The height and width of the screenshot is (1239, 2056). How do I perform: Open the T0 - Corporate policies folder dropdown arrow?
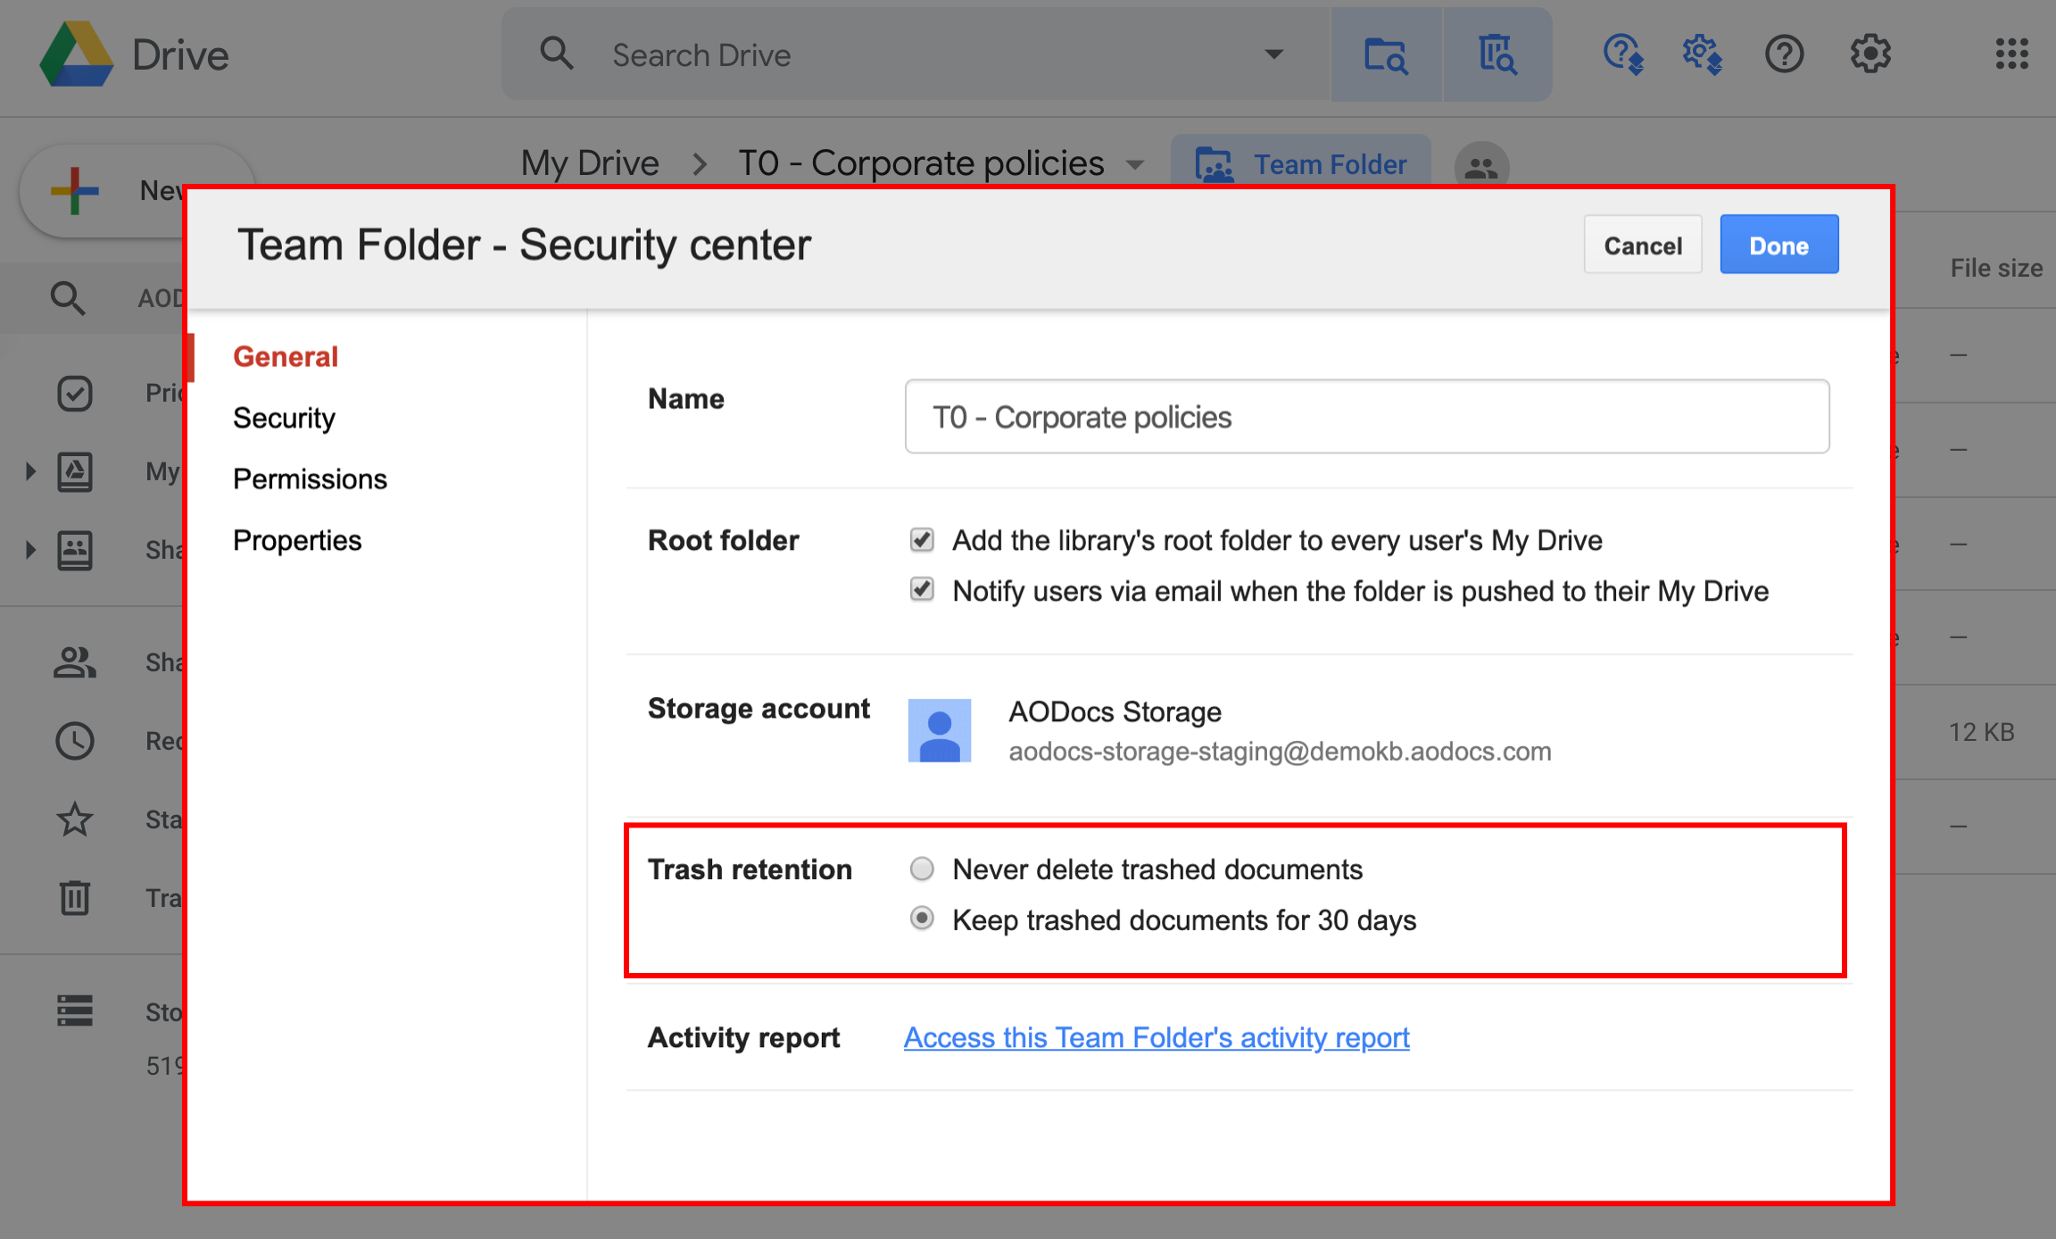[1135, 165]
